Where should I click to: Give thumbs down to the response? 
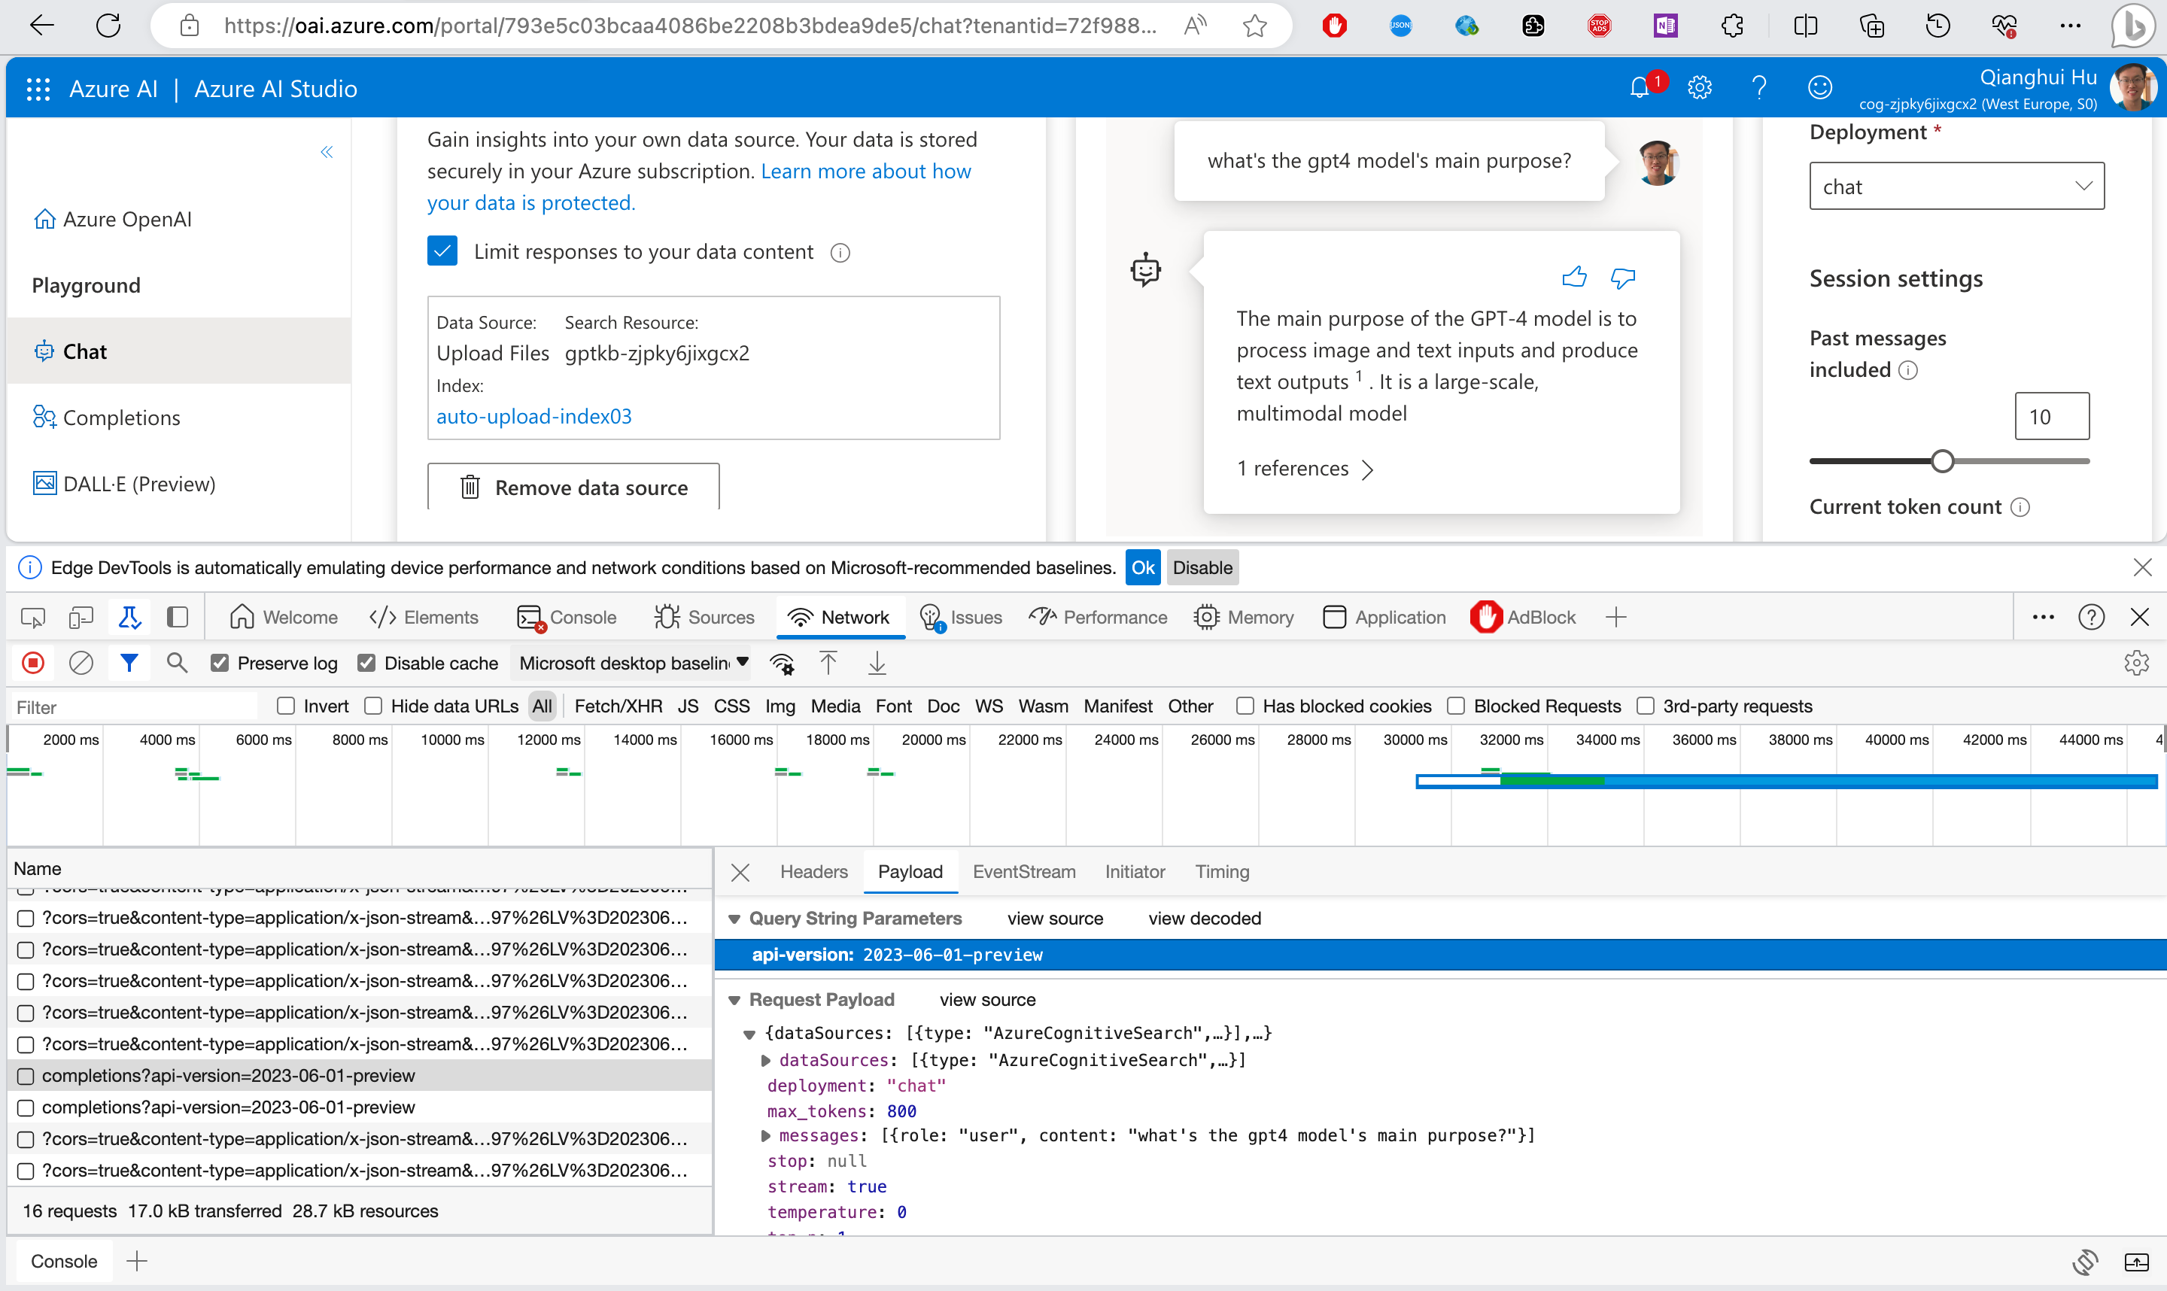coord(1622,278)
